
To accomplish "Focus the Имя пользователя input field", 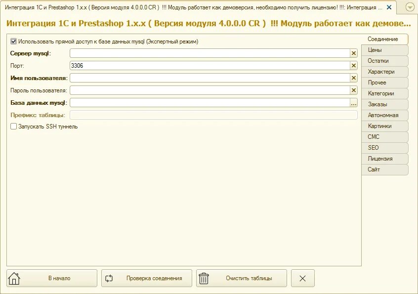I will tap(210, 78).
